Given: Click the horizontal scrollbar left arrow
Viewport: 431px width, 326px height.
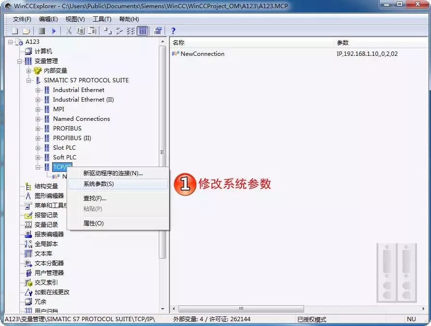Looking at the screenshot, I should pos(174,309).
